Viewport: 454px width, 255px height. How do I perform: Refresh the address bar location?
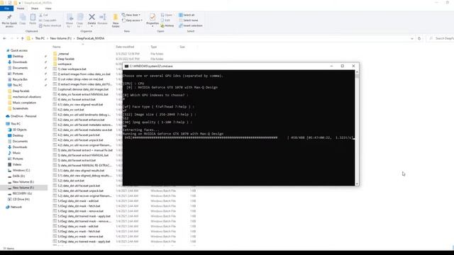pos(419,38)
